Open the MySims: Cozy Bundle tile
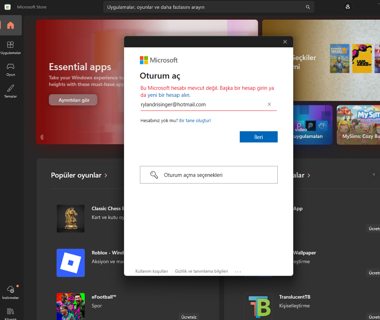Viewport: 380px width, 320px height. click(358, 125)
